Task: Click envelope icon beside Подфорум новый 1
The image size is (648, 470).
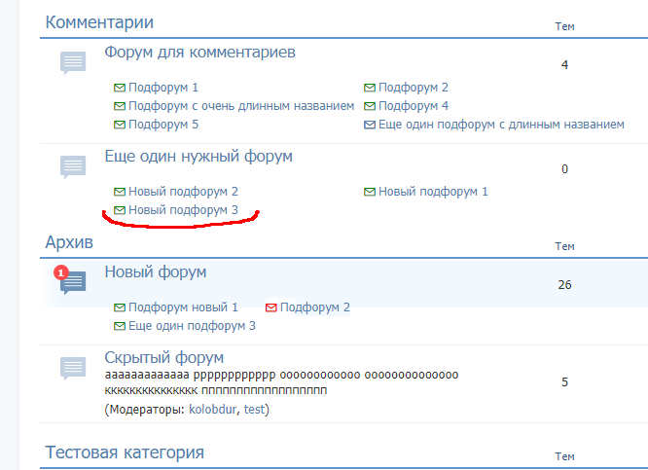Action: (120, 307)
